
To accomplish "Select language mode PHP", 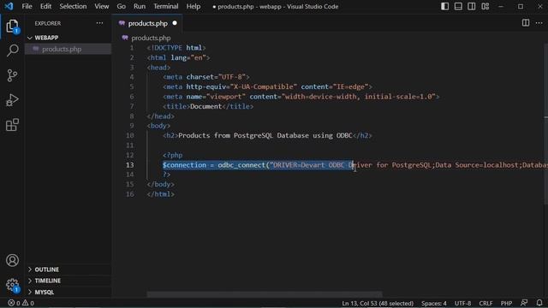I will (x=506, y=303).
